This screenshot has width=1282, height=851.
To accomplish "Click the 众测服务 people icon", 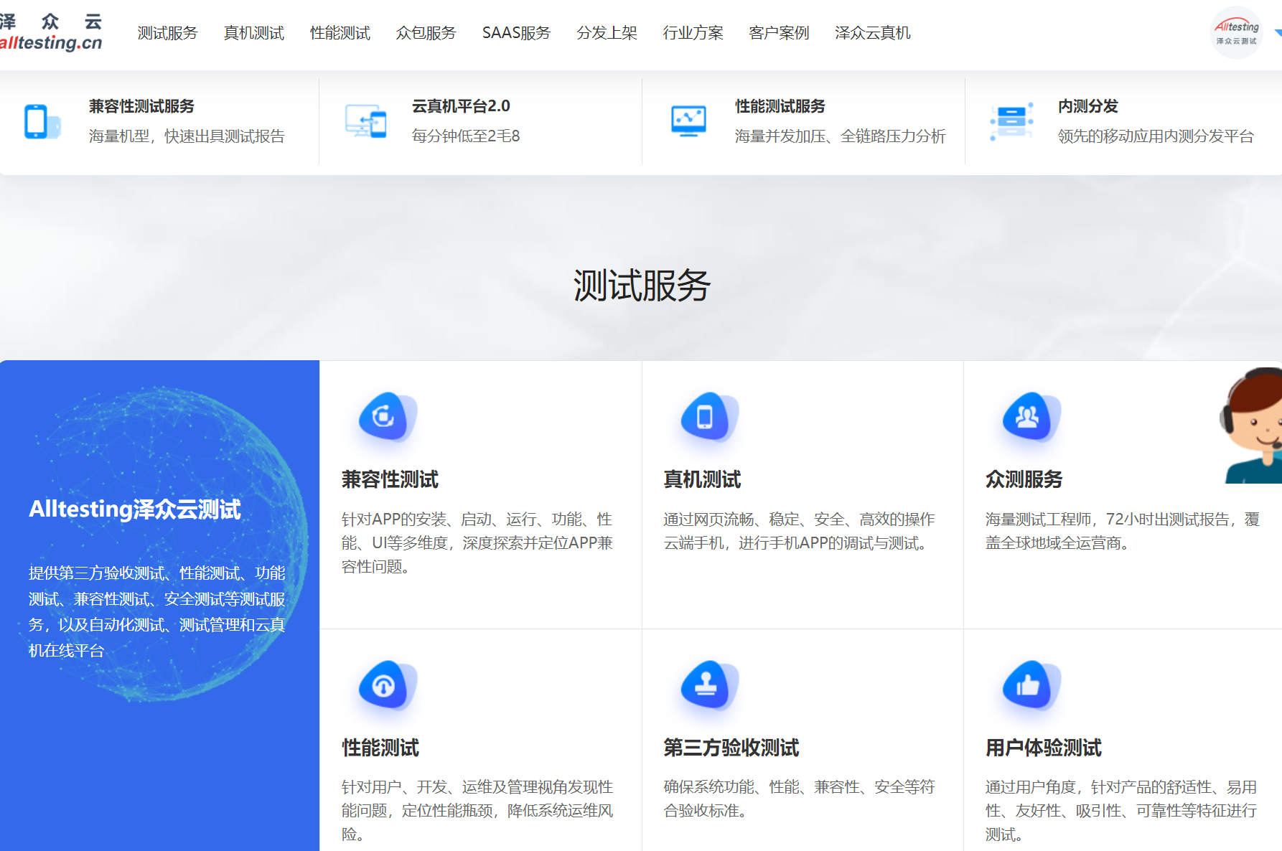I will coord(1029,417).
